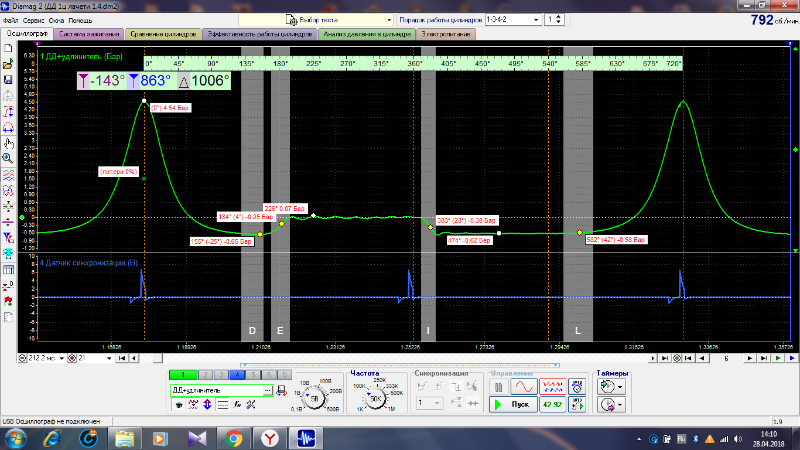
Task: Click the purple zigzag waveform icon
Action: (193, 404)
